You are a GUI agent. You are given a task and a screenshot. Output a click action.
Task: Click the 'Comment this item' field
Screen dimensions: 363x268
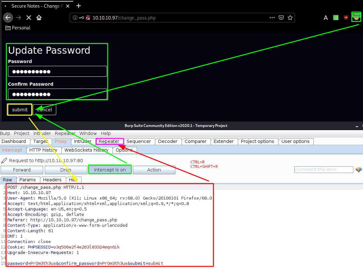323,170
